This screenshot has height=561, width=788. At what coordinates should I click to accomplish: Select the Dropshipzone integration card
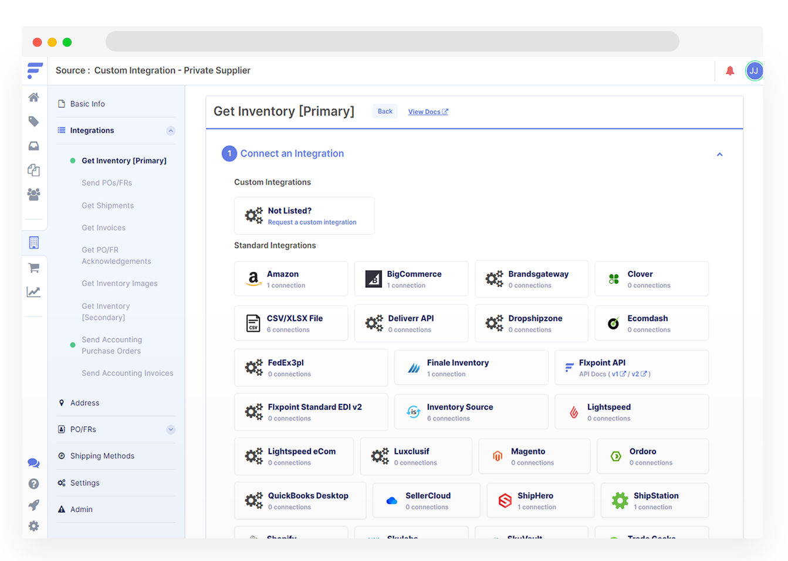pos(531,323)
